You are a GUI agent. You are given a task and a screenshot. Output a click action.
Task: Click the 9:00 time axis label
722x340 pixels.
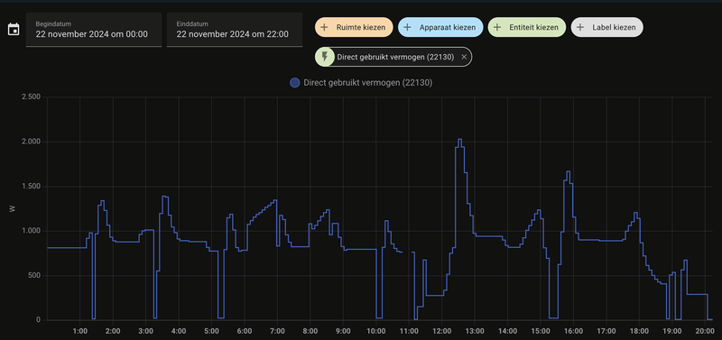coord(343,331)
